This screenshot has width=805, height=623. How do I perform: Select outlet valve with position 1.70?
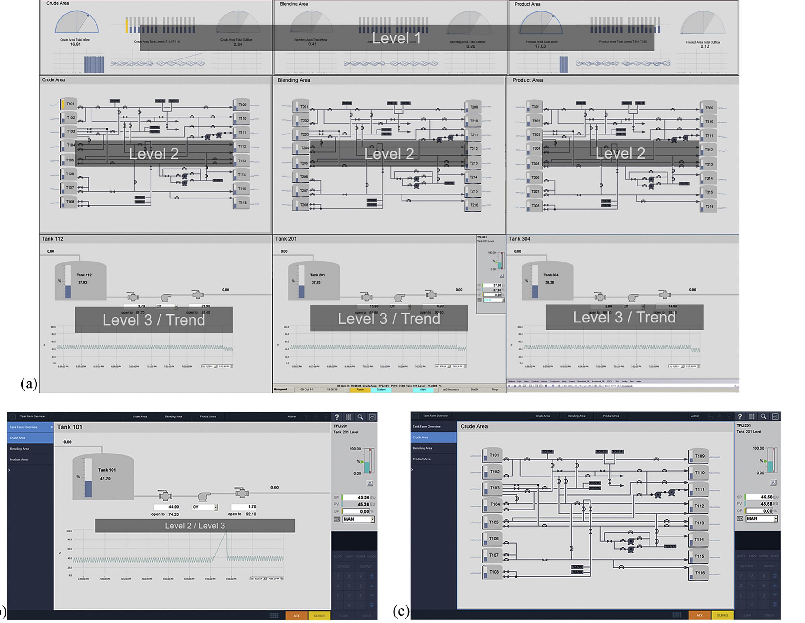241,492
